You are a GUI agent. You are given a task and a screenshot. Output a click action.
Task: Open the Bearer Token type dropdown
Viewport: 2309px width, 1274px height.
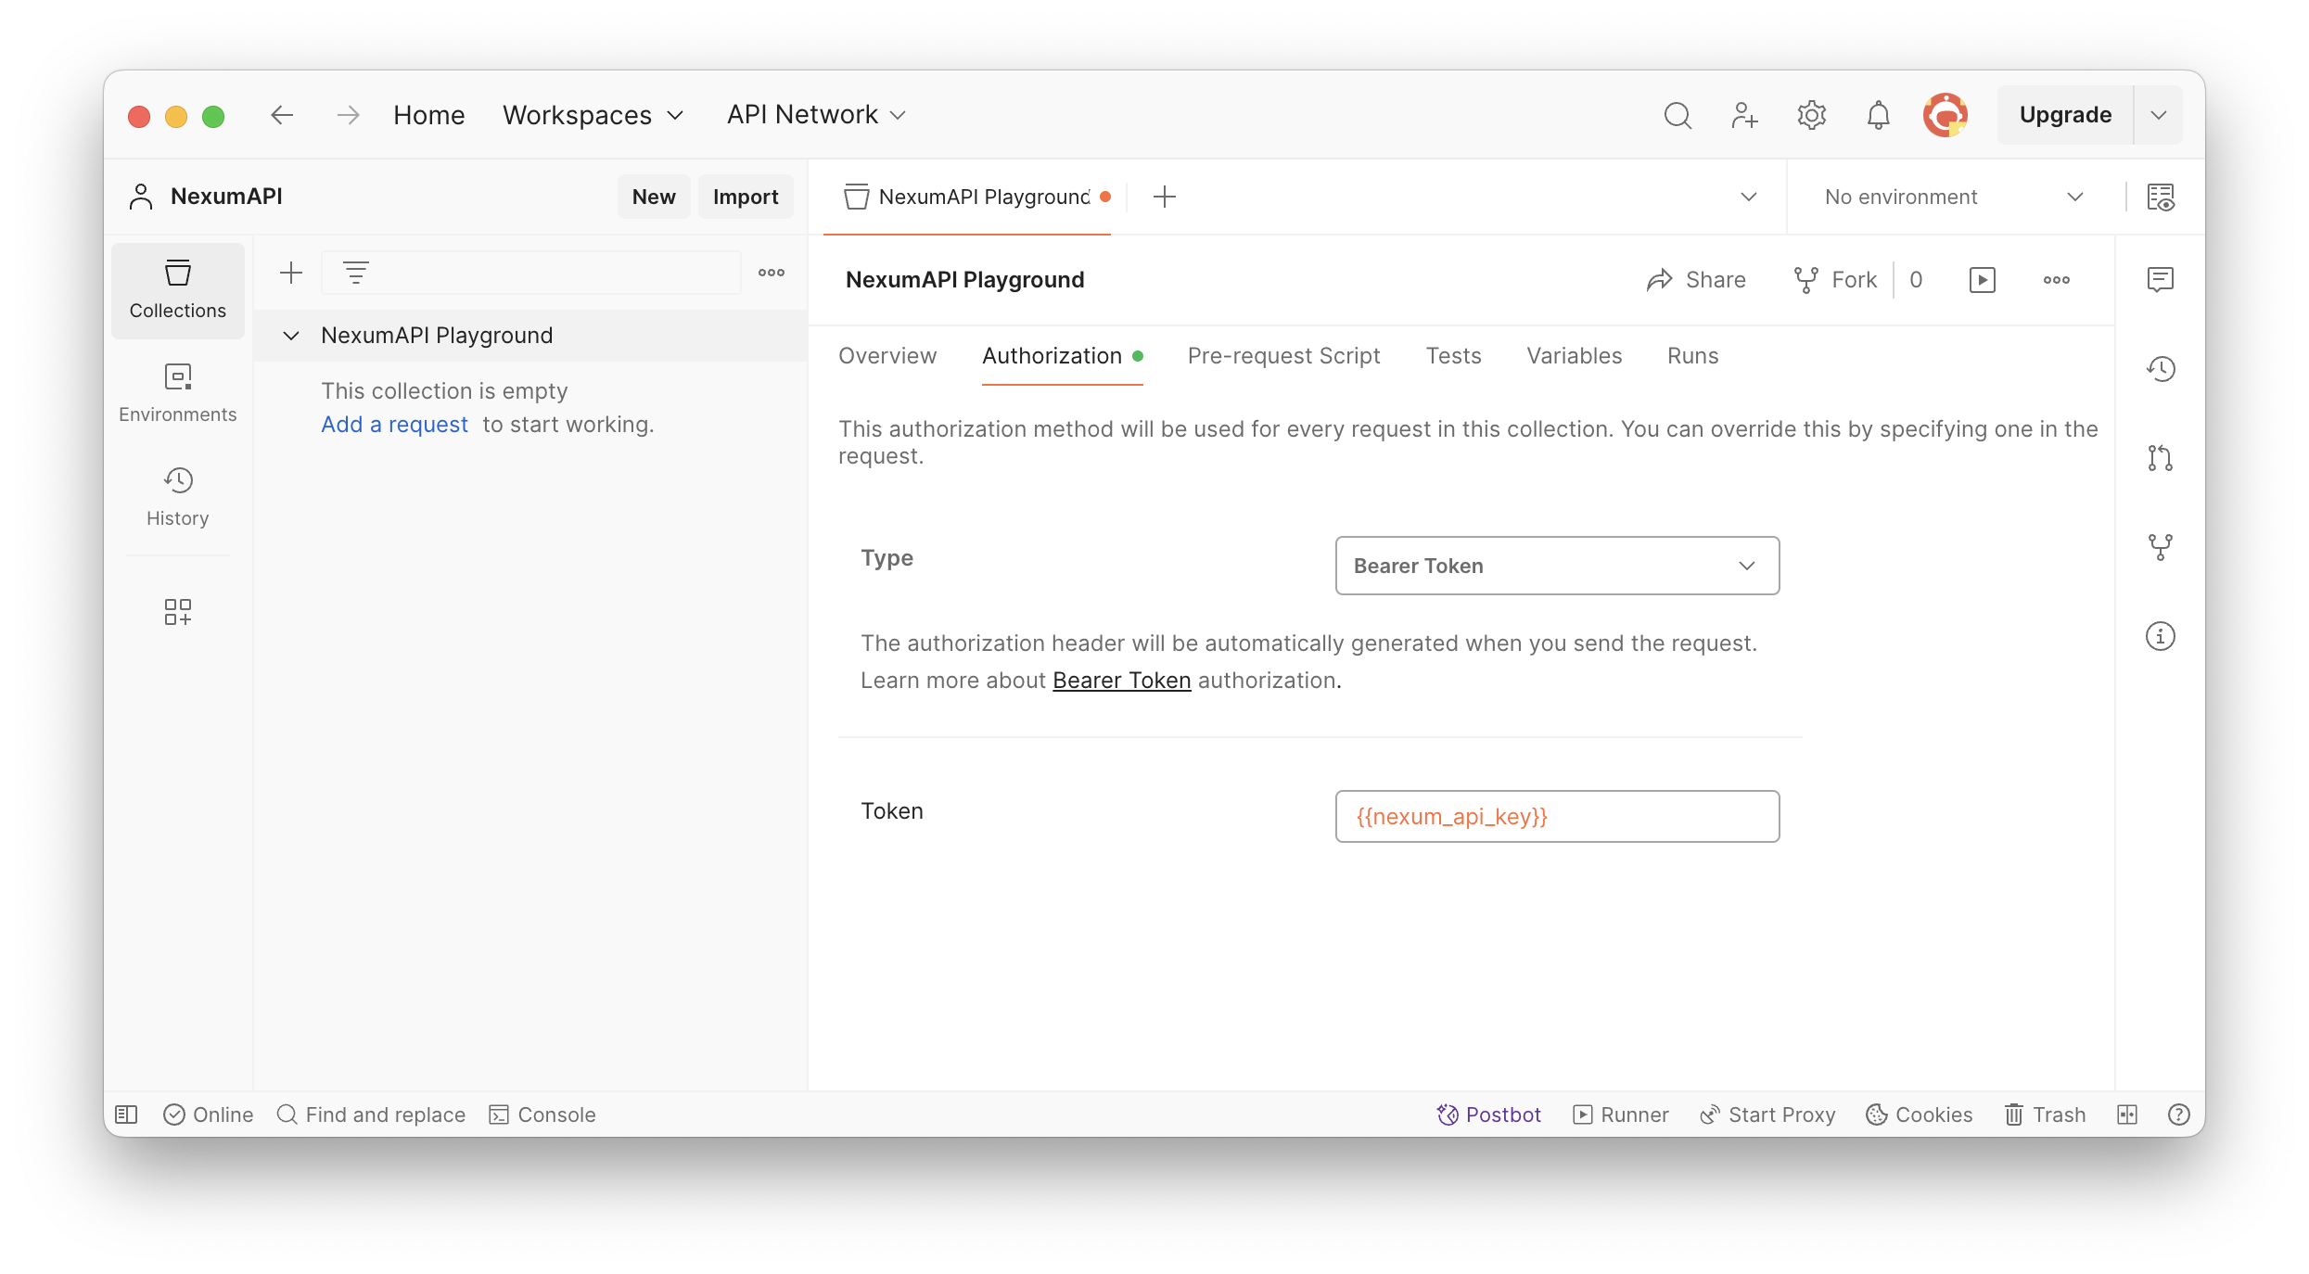[x=1556, y=566]
